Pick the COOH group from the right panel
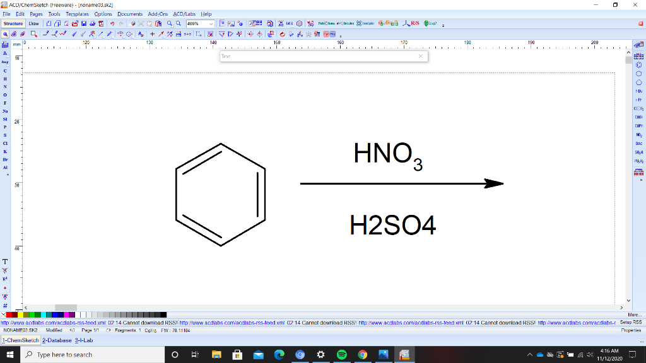646x363 pixels. (639, 118)
